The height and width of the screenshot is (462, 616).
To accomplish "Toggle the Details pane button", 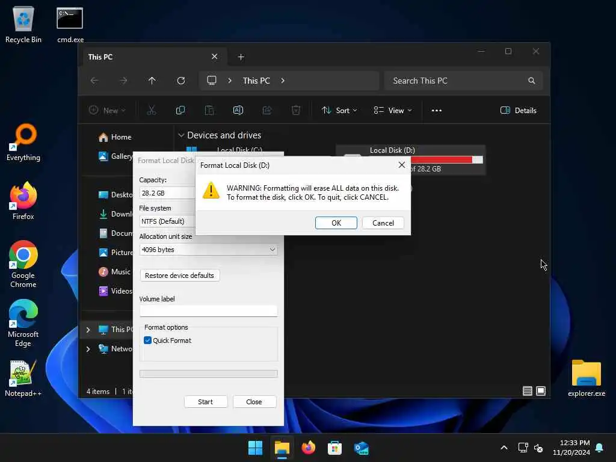I will (x=518, y=111).
